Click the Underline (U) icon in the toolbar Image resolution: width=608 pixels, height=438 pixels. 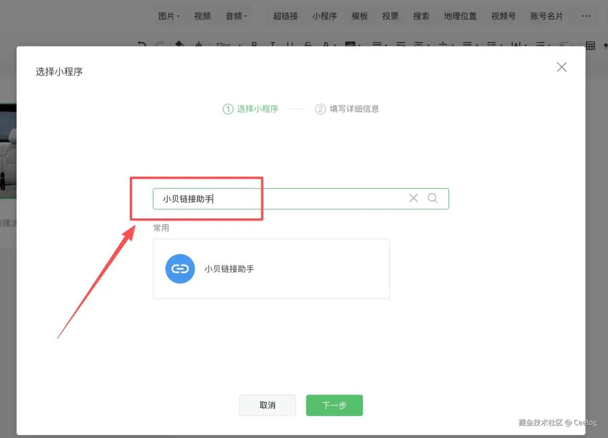[290, 44]
